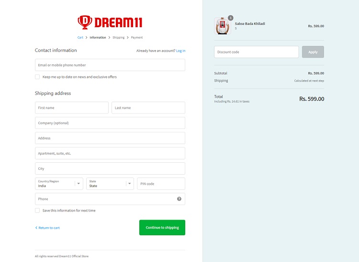
Task: Click the Subtotal label
Action: [221, 73]
